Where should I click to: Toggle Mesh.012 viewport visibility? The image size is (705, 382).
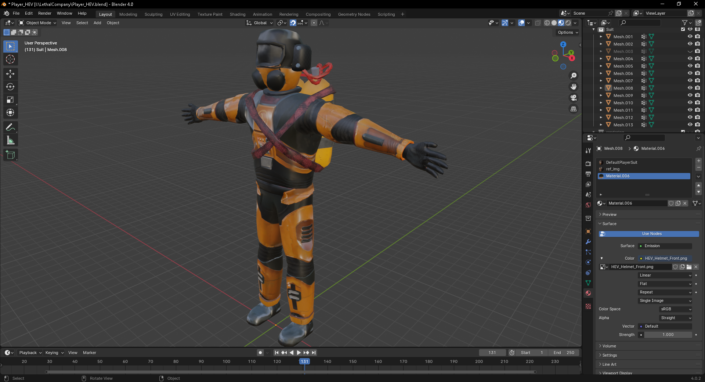click(690, 117)
